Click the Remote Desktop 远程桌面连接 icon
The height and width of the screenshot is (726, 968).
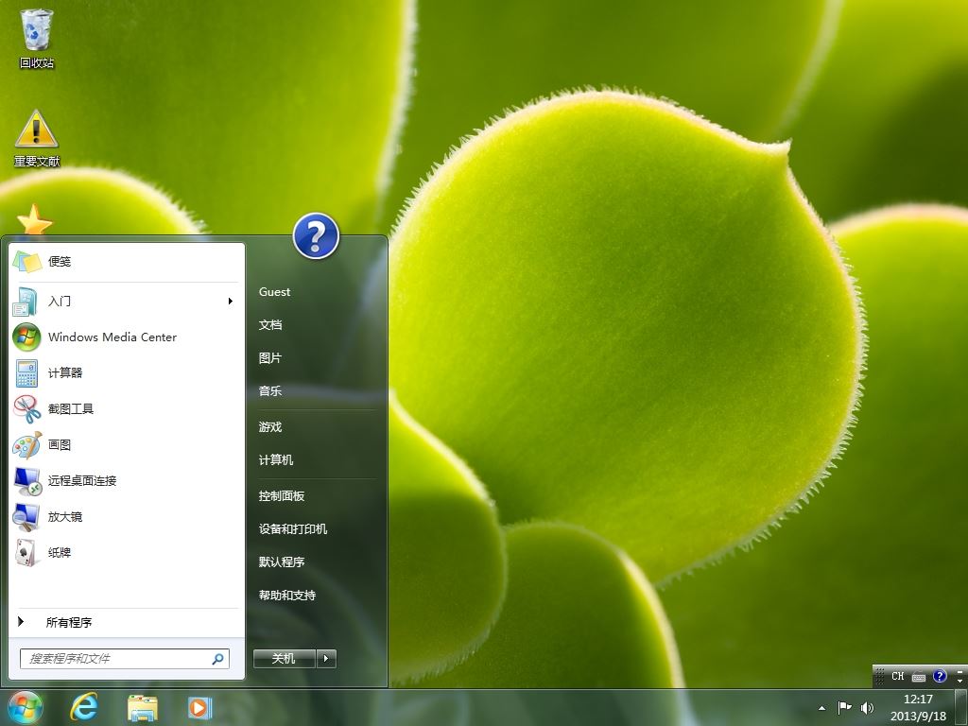[x=27, y=481]
